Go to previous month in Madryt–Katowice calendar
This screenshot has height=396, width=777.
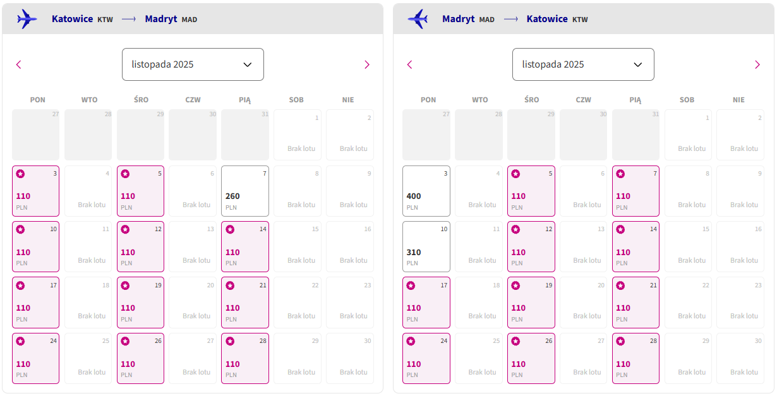pyautogui.click(x=409, y=64)
